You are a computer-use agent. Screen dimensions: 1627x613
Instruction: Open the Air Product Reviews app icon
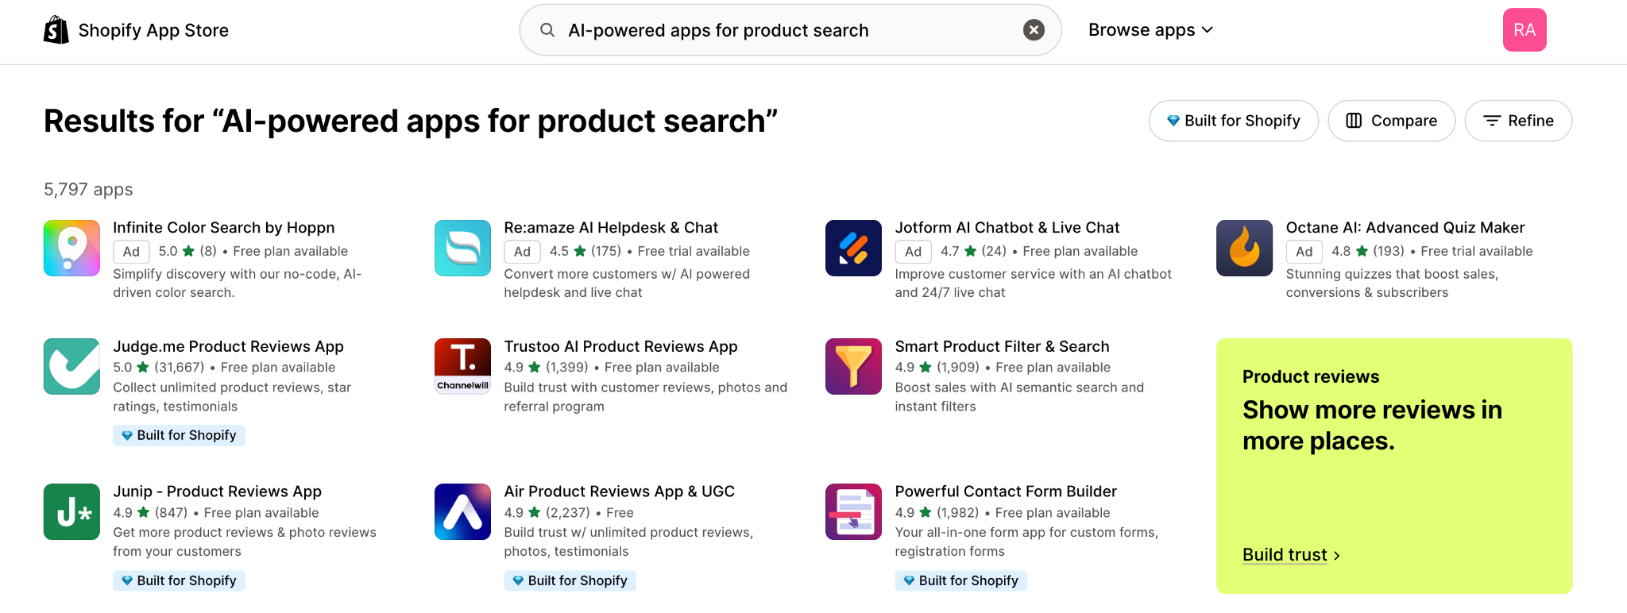[462, 511]
